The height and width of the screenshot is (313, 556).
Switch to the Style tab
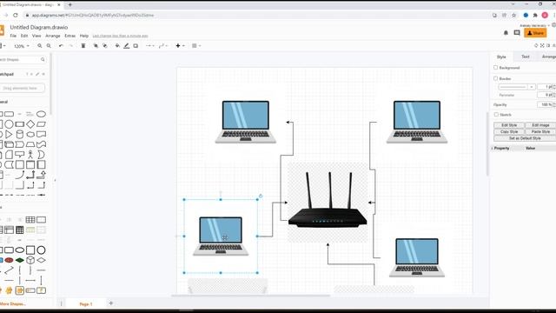coord(501,57)
